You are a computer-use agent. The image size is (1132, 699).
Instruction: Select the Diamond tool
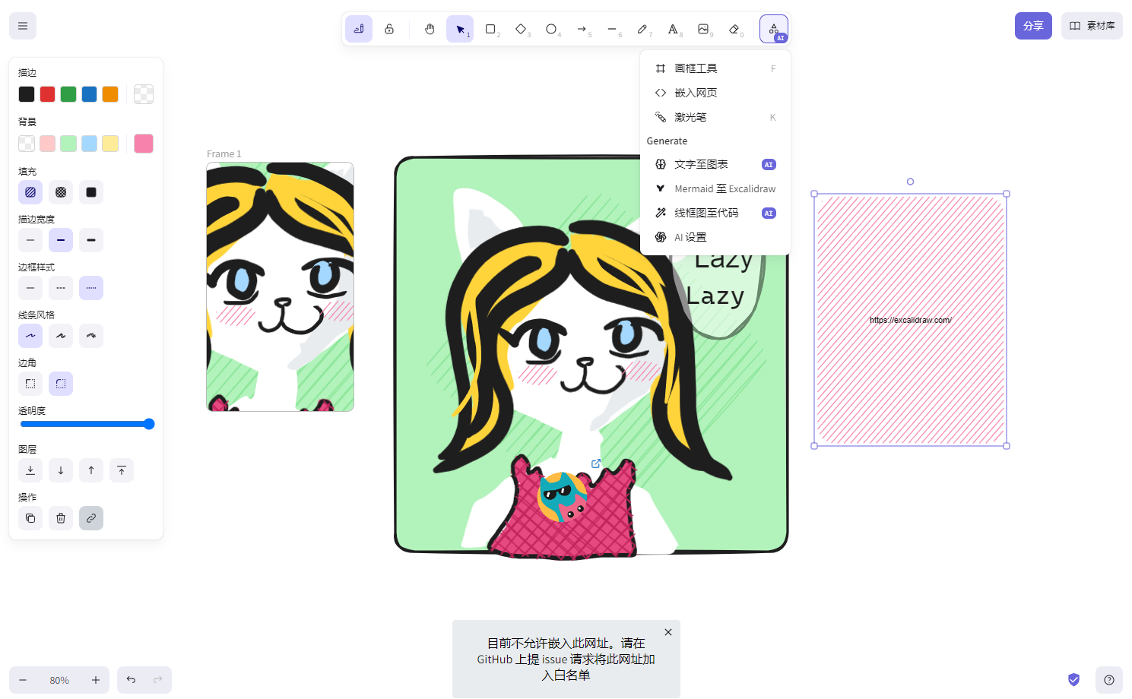pyautogui.click(x=521, y=29)
